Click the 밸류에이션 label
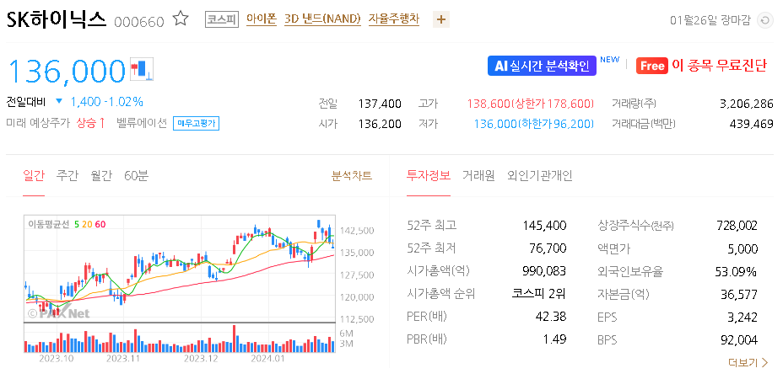Screen dimensions: 783x379 141,123
